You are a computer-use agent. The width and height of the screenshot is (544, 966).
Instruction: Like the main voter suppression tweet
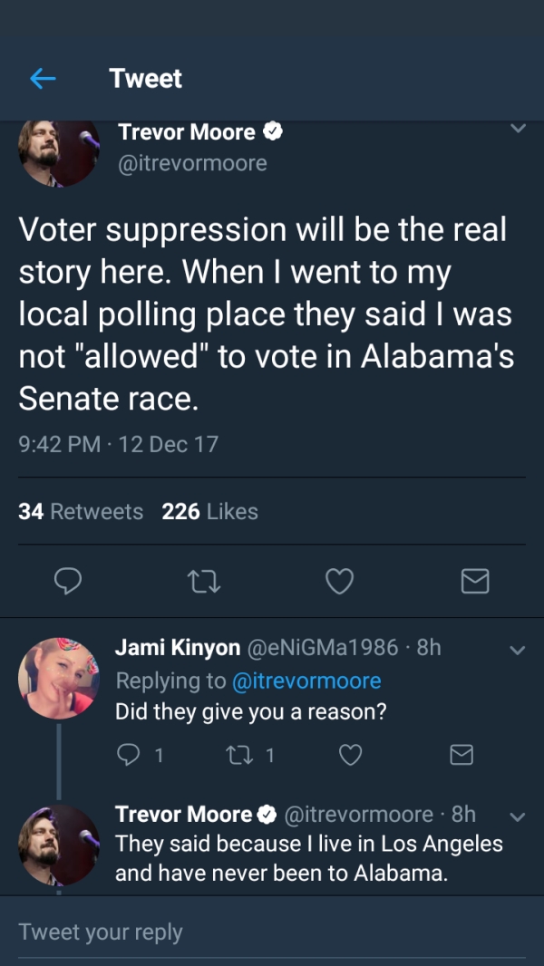coord(339,581)
